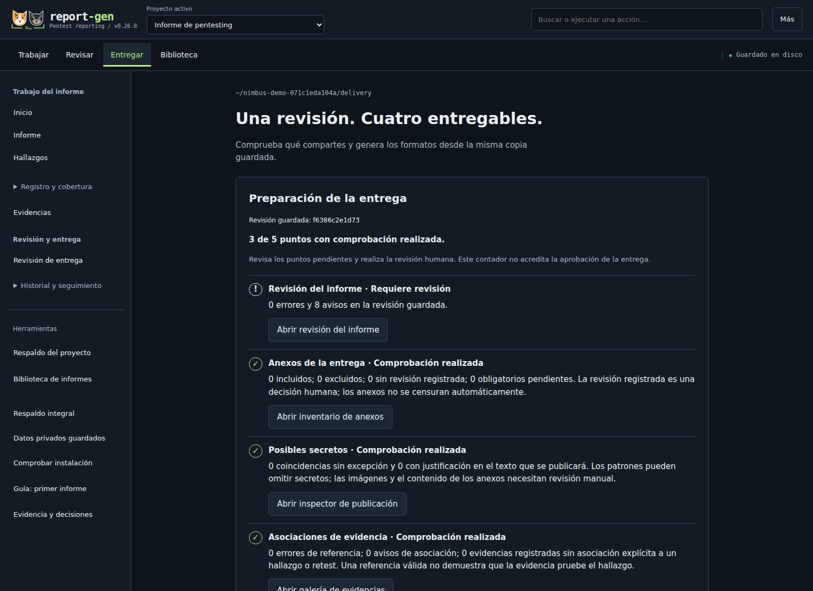Open Respaldo integral tool

coord(44,414)
